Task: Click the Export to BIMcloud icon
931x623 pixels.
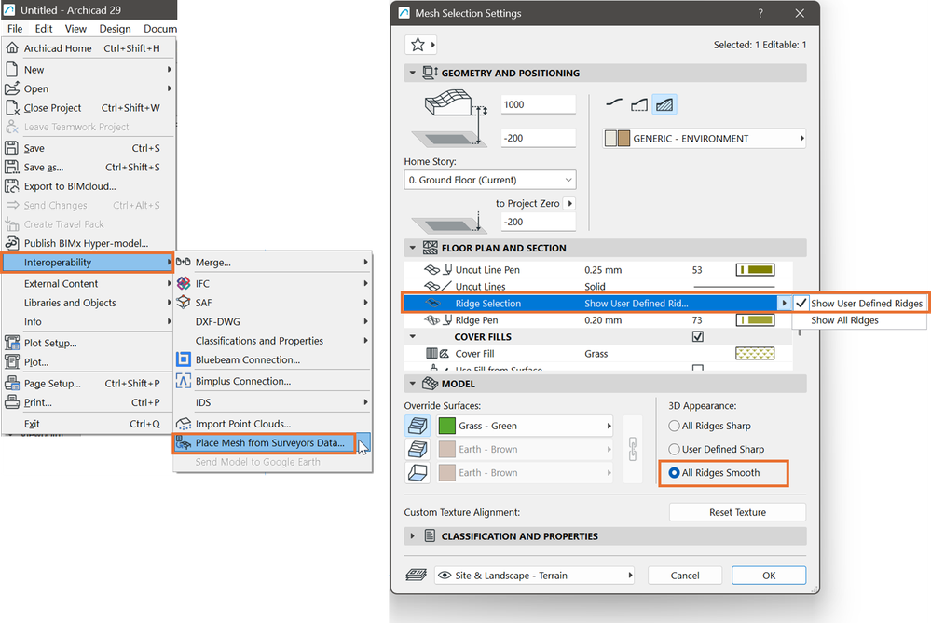Action: [x=12, y=185]
